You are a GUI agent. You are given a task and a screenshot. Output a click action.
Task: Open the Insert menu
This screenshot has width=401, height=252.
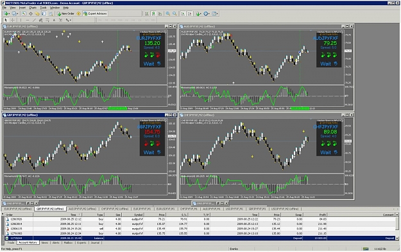coord(22,8)
